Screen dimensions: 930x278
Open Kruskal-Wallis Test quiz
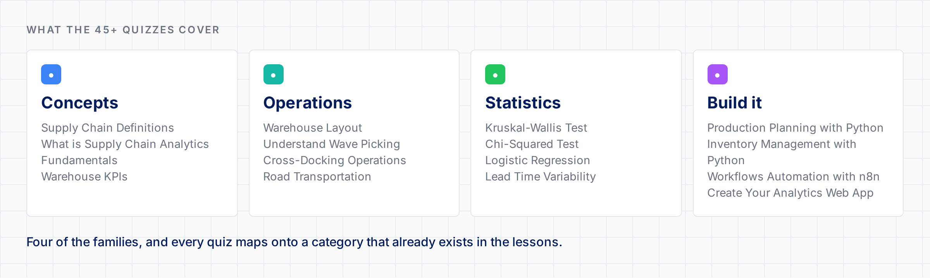(x=536, y=128)
